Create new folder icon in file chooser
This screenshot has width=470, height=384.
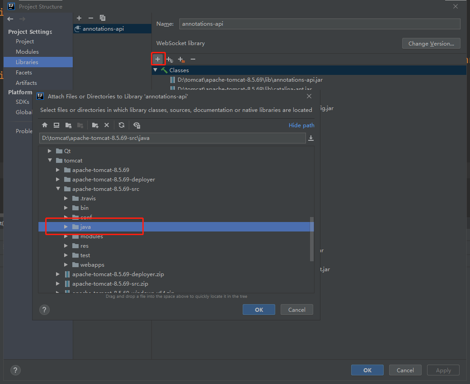[x=95, y=125]
